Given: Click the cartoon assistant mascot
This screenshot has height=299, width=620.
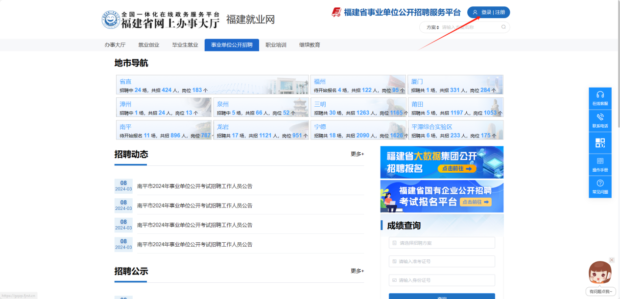Looking at the screenshot, I should coord(600,273).
